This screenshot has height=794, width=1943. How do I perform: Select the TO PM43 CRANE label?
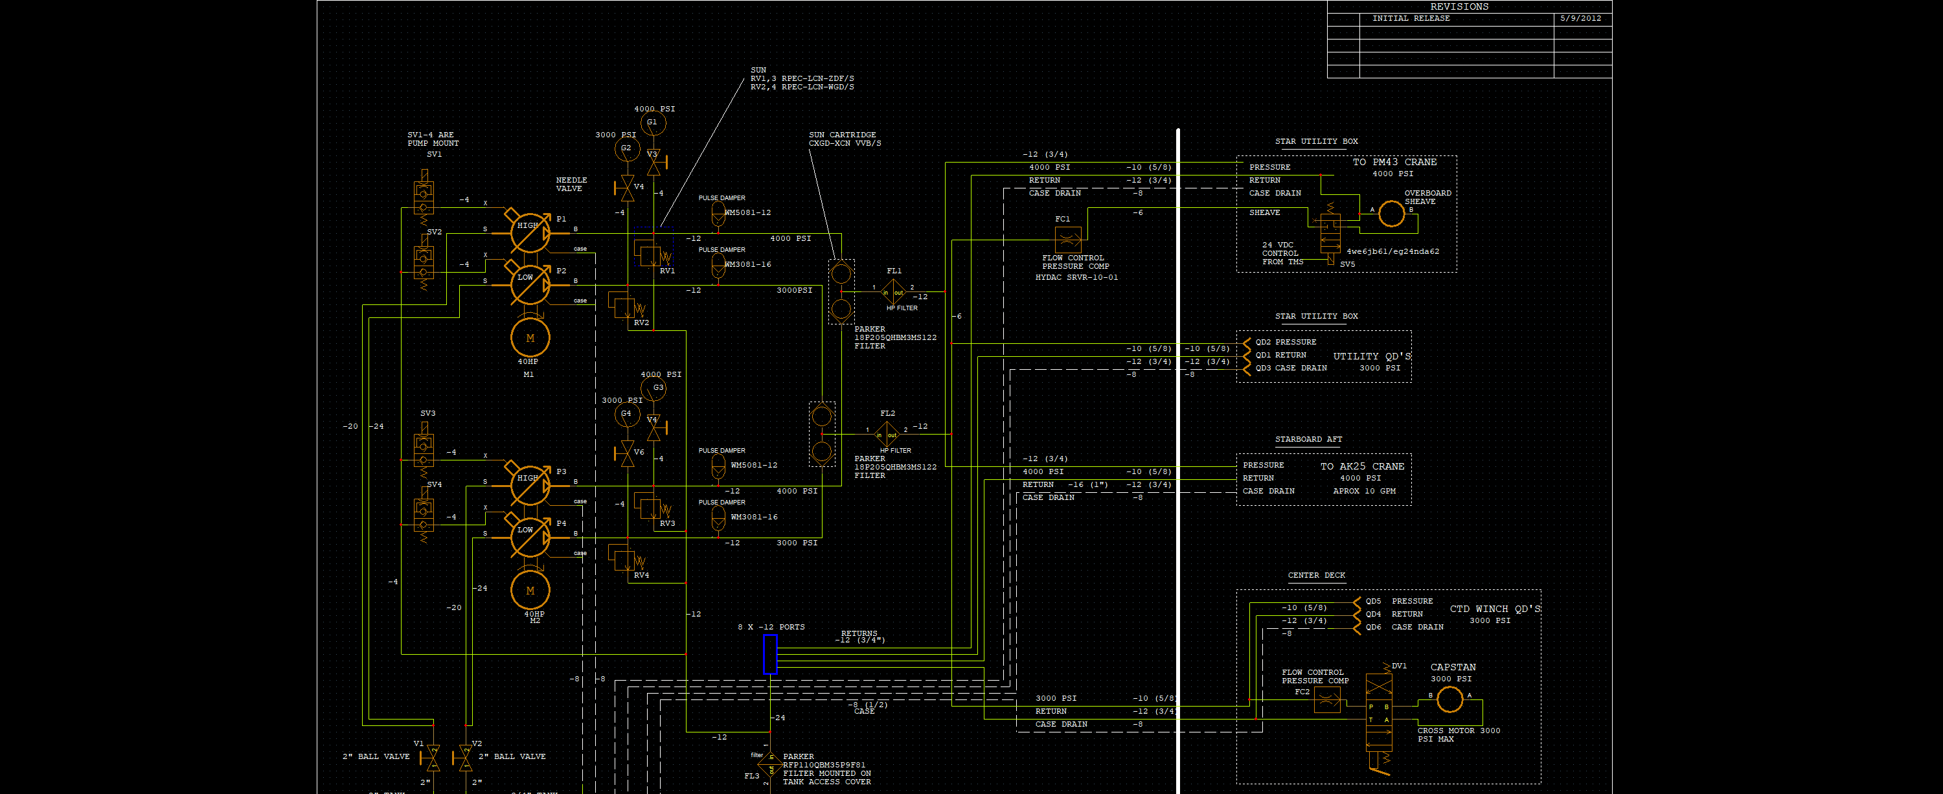coord(1394,162)
